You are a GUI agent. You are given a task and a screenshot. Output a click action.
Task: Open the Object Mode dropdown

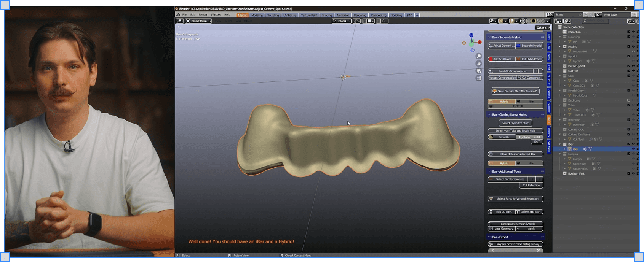click(x=198, y=21)
